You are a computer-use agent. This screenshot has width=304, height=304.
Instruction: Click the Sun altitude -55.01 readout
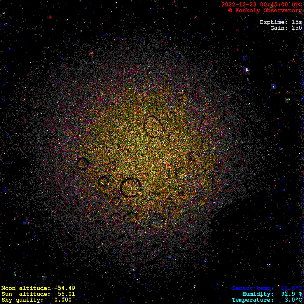point(38,294)
